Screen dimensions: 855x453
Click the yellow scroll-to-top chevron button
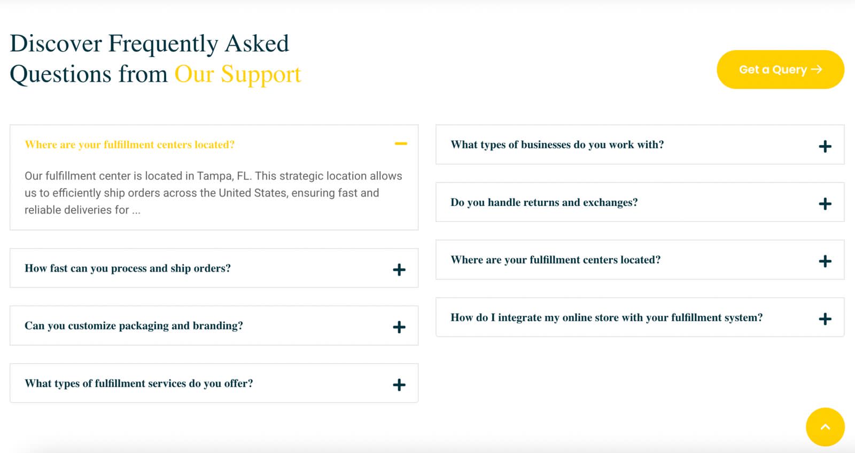(x=825, y=427)
